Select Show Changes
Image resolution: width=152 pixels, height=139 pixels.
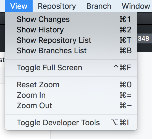(71, 19)
